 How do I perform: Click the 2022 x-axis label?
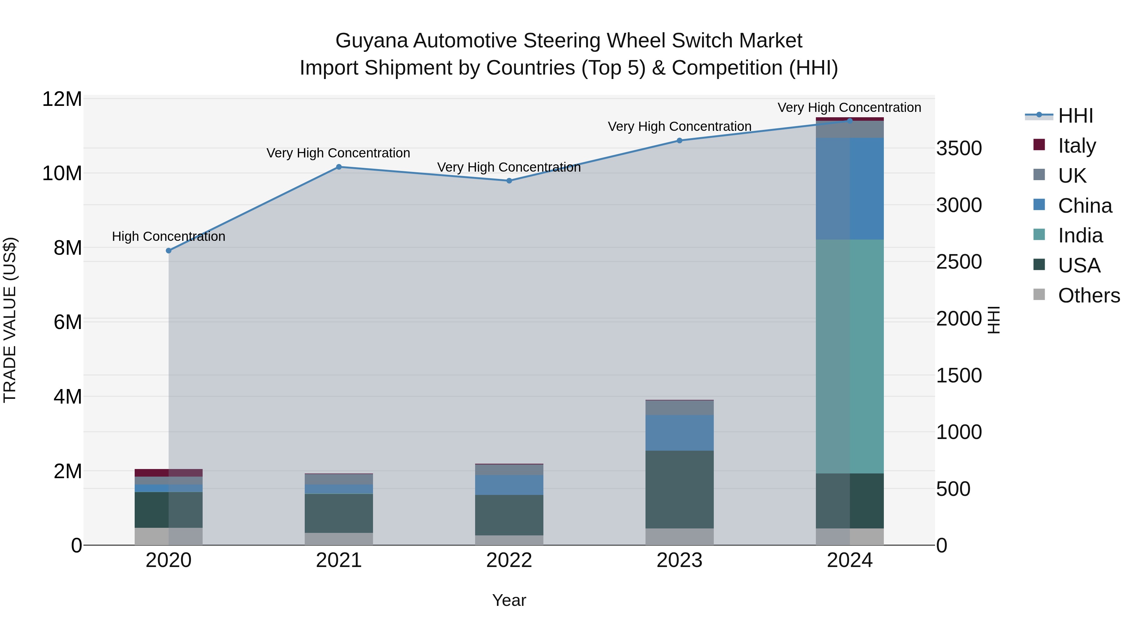(x=509, y=560)
